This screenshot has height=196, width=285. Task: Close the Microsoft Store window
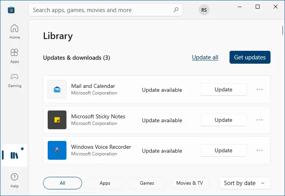coord(276,7)
